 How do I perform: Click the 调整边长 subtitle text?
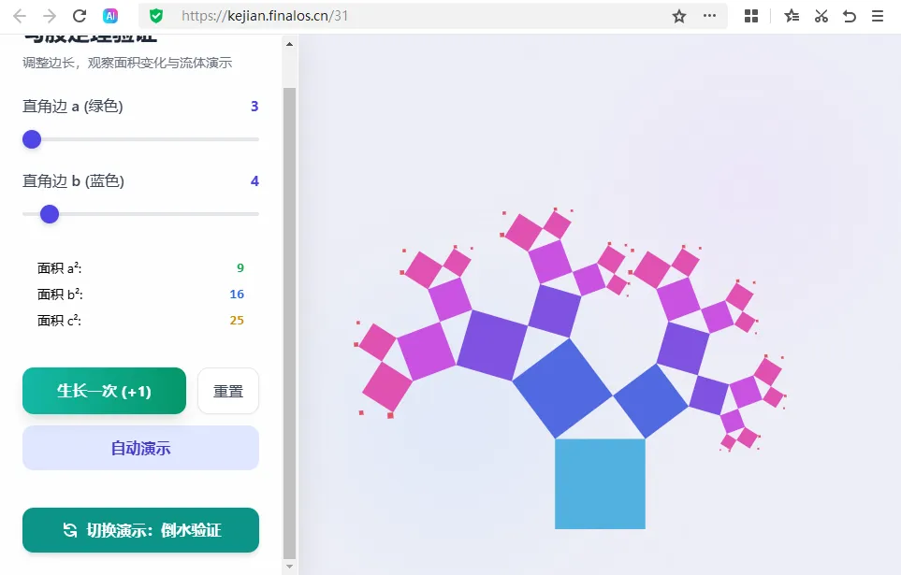[x=127, y=63]
